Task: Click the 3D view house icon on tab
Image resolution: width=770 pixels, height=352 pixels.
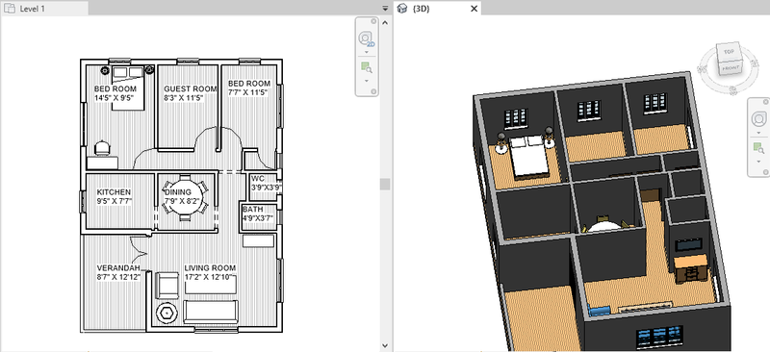Action: (402, 9)
